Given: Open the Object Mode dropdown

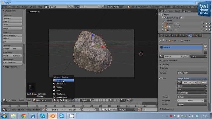Looking at the screenshot, I should click(x=42, y=100).
